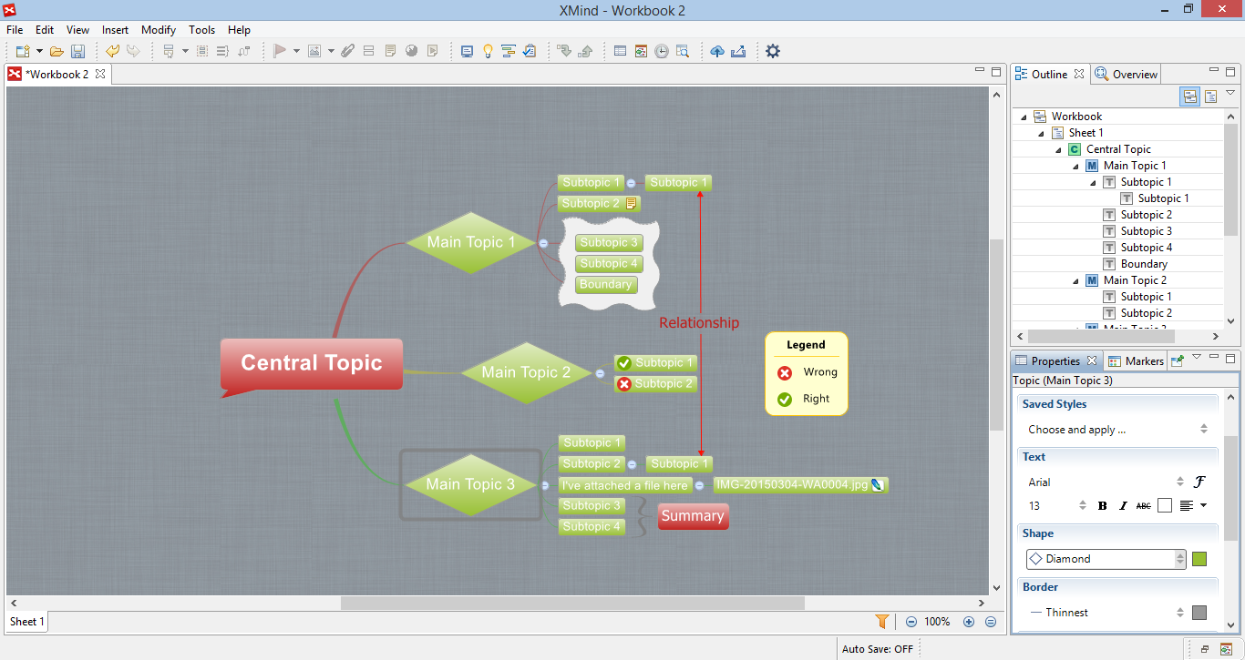
Task: Launch brainstorming with the lightbulb icon
Action: pos(488,52)
